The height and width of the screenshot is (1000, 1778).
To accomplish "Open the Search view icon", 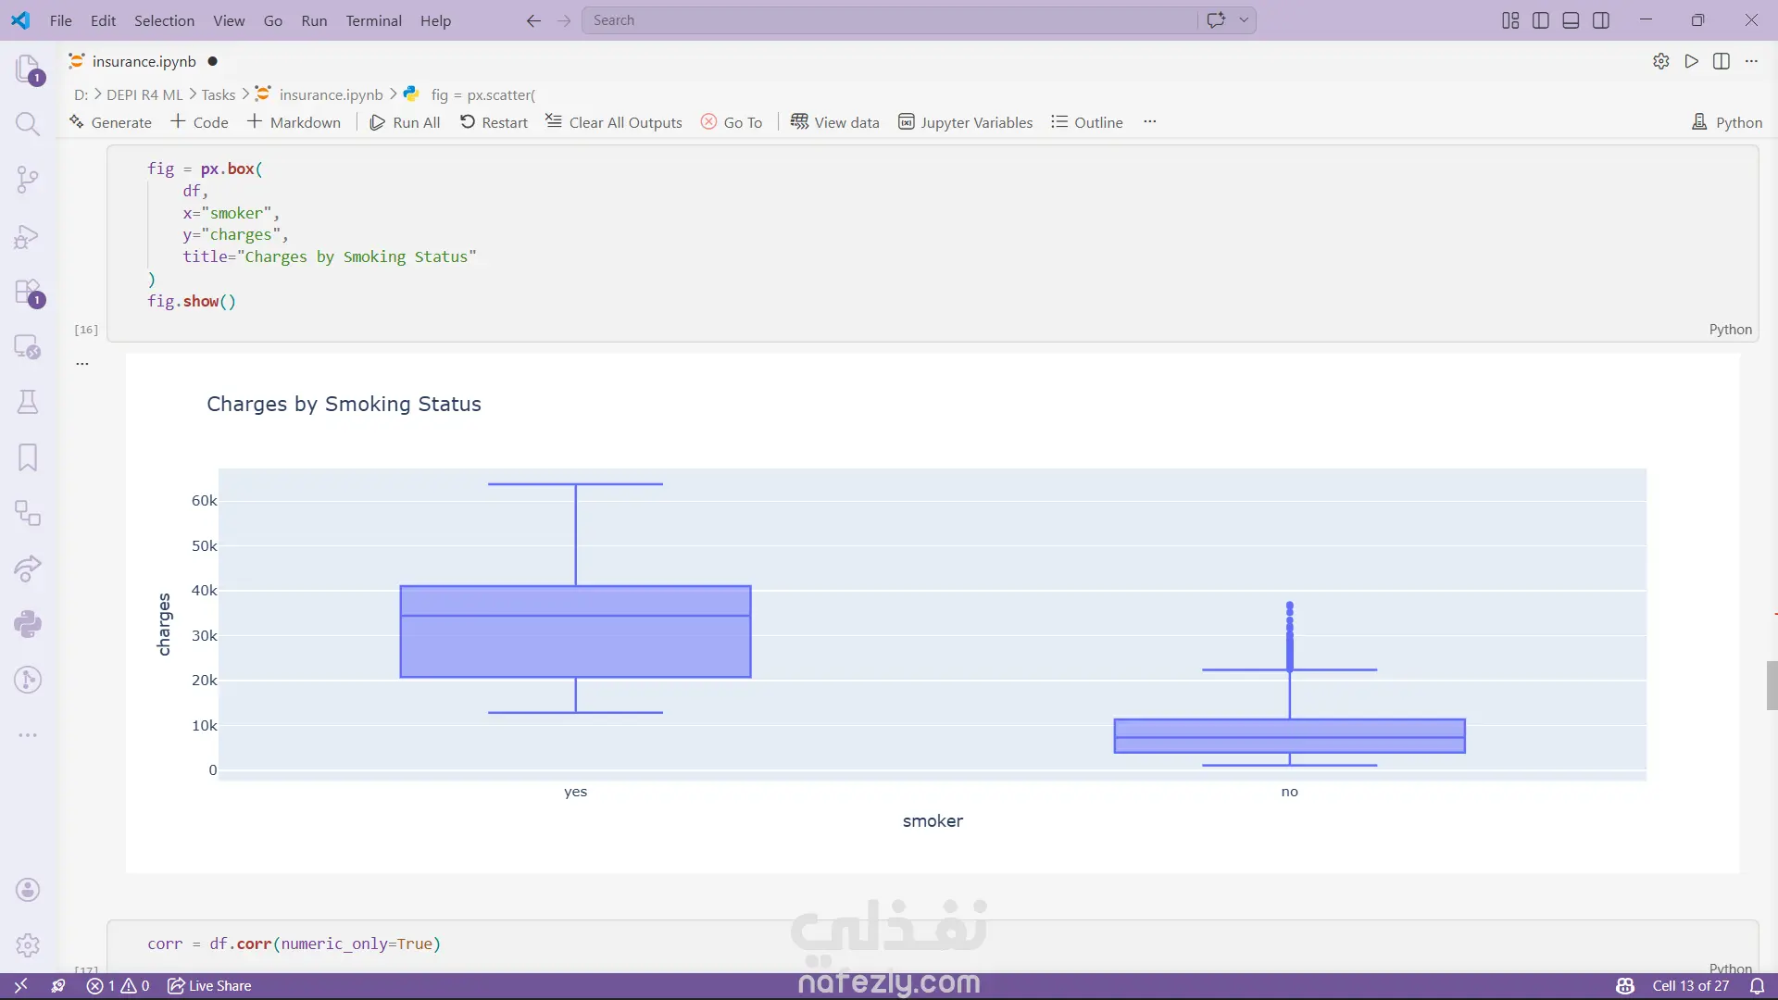I will tap(28, 124).
